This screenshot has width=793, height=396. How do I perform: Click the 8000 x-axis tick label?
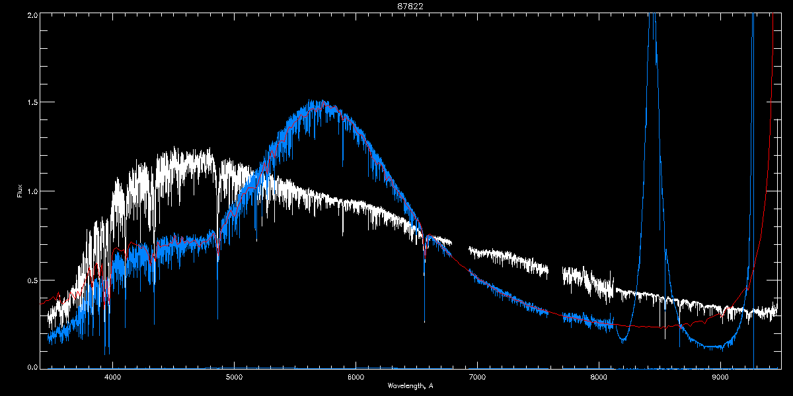tap(599, 377)
